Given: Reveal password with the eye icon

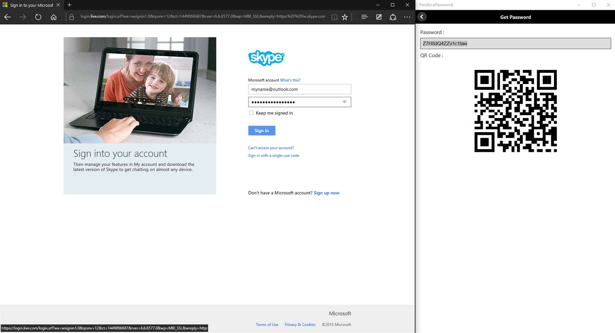Looking at the screenshot, I should [345, 102].
